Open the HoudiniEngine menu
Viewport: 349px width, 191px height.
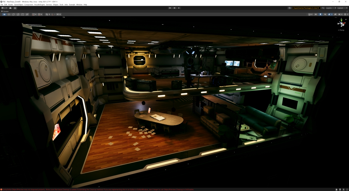pos(39,5)
